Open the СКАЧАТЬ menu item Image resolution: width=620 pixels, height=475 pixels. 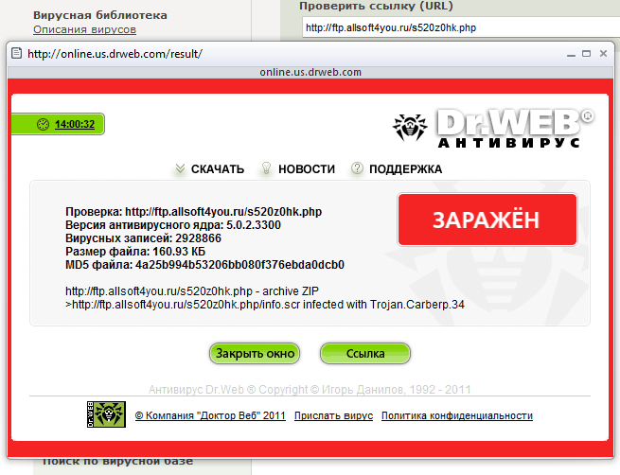218,169
